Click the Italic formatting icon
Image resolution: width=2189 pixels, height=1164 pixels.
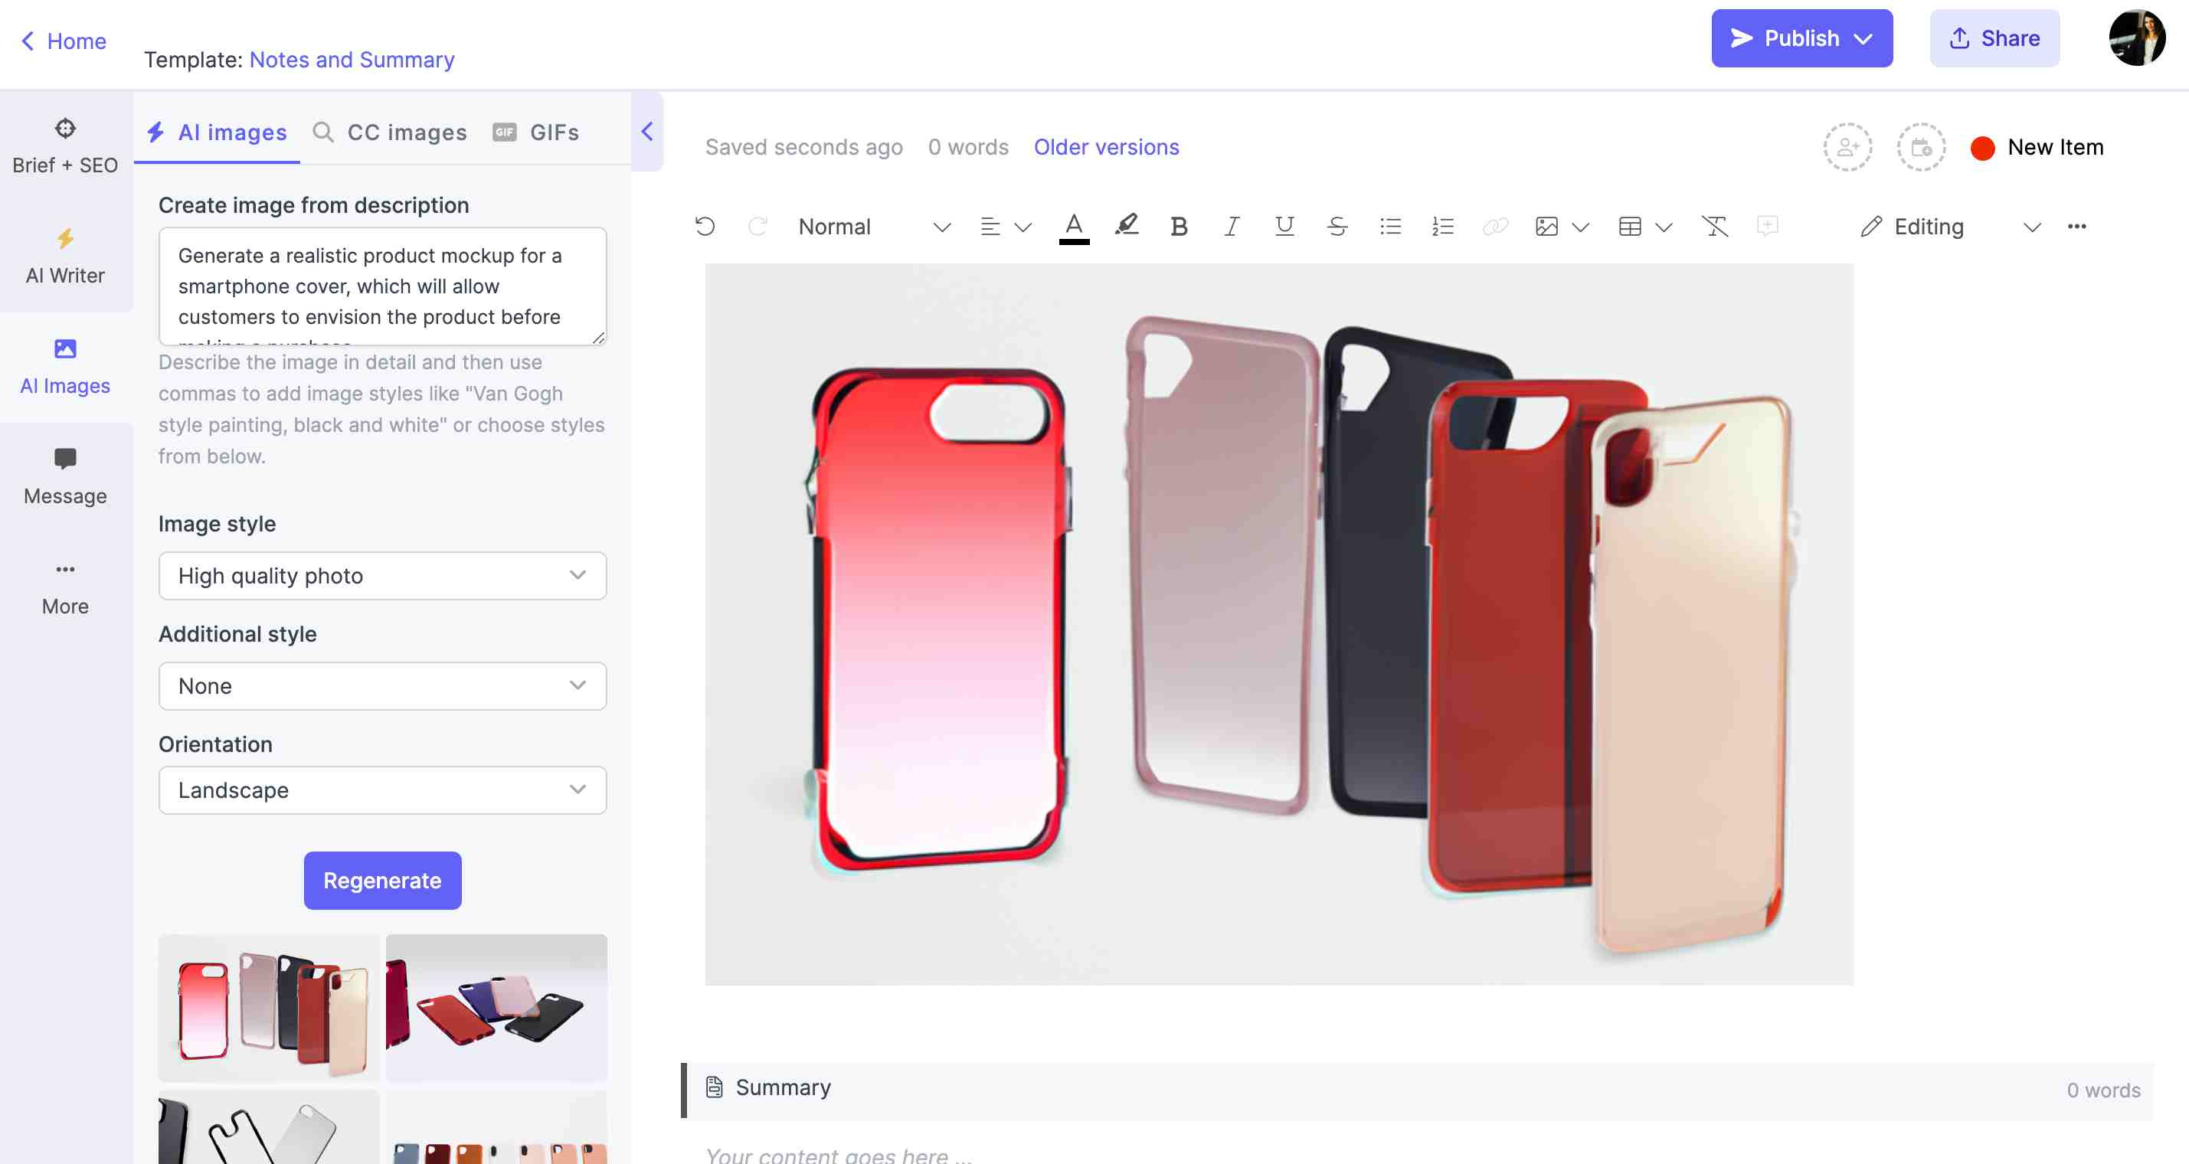(x=1231, y=226)
